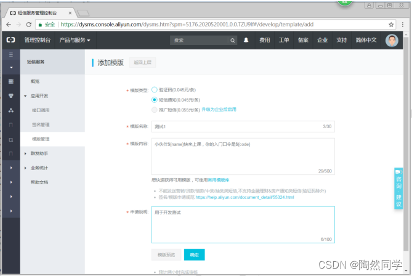Open 模版管理 in sidebar
The image size is (412, 276).
point(41,139)
